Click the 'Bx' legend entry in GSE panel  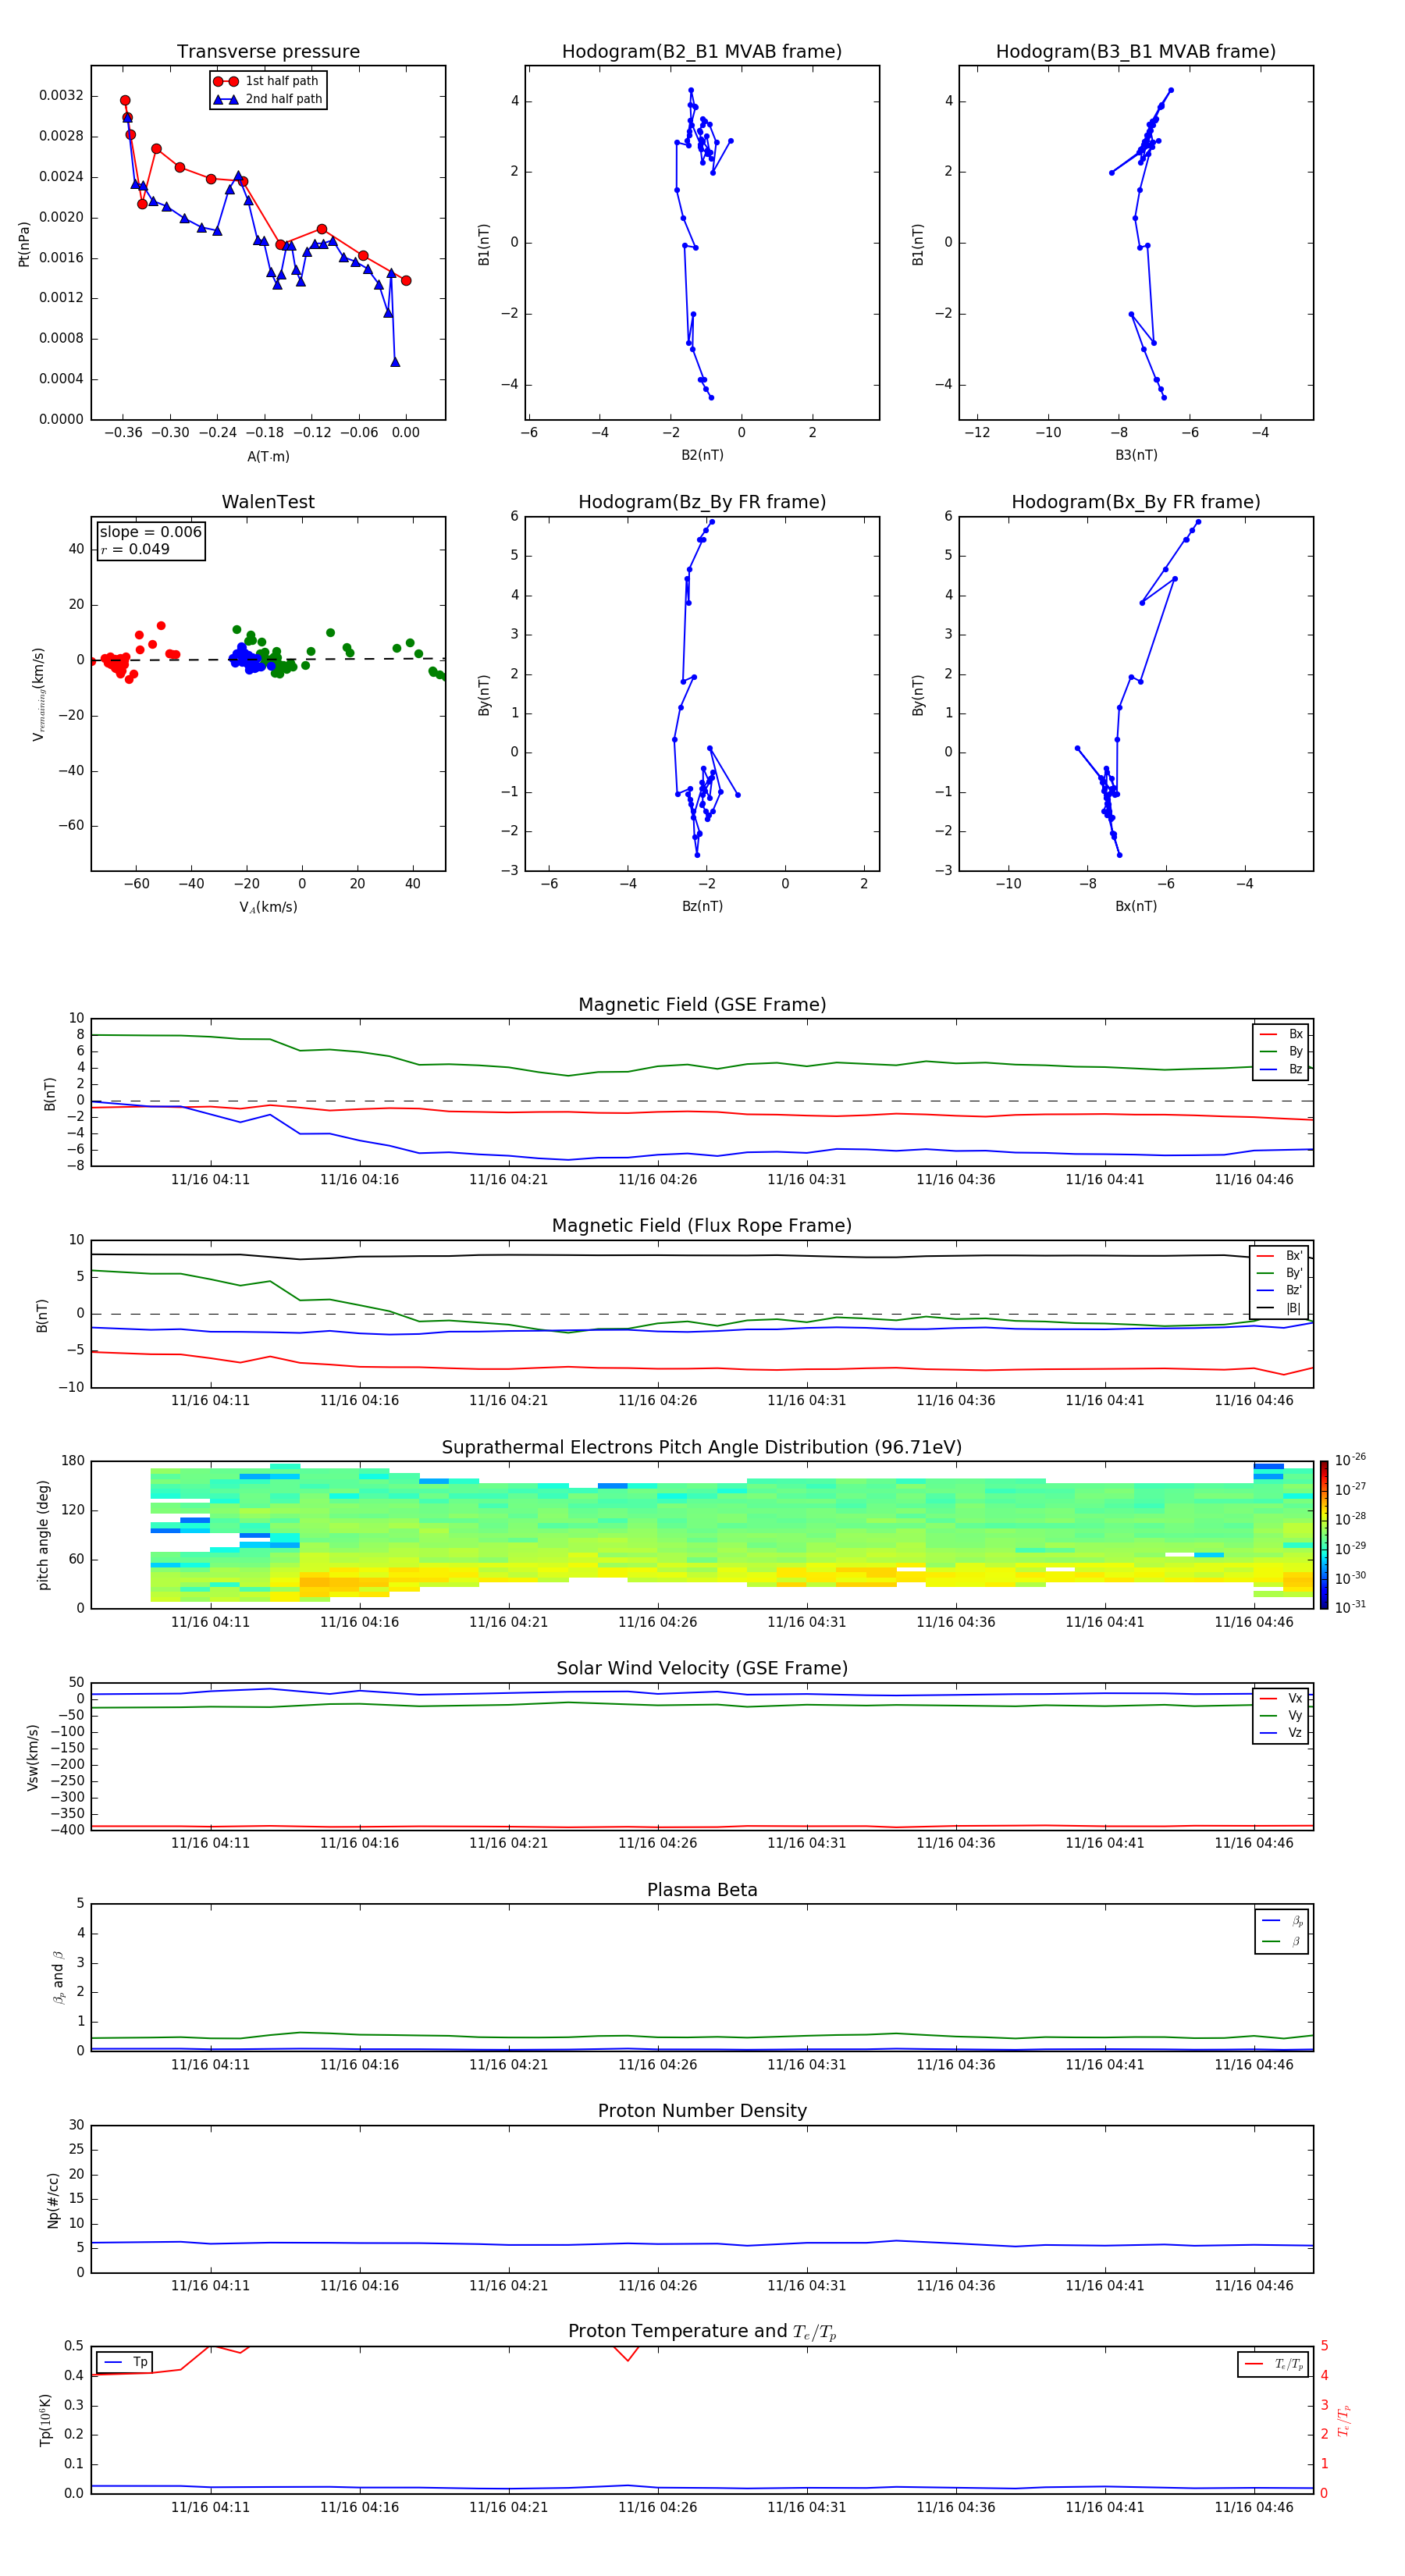point(1282,1034)
